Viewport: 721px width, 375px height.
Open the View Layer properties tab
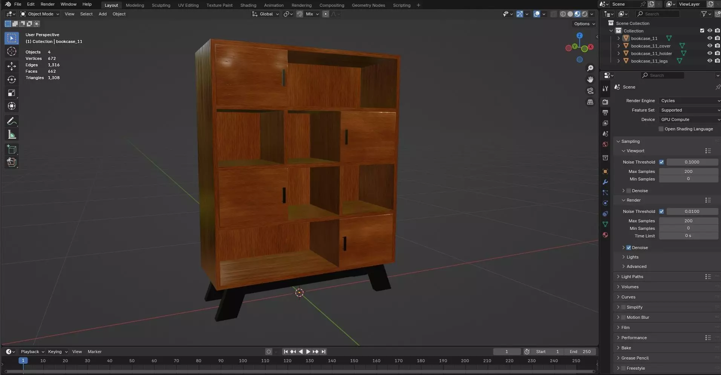click(605, 123)
